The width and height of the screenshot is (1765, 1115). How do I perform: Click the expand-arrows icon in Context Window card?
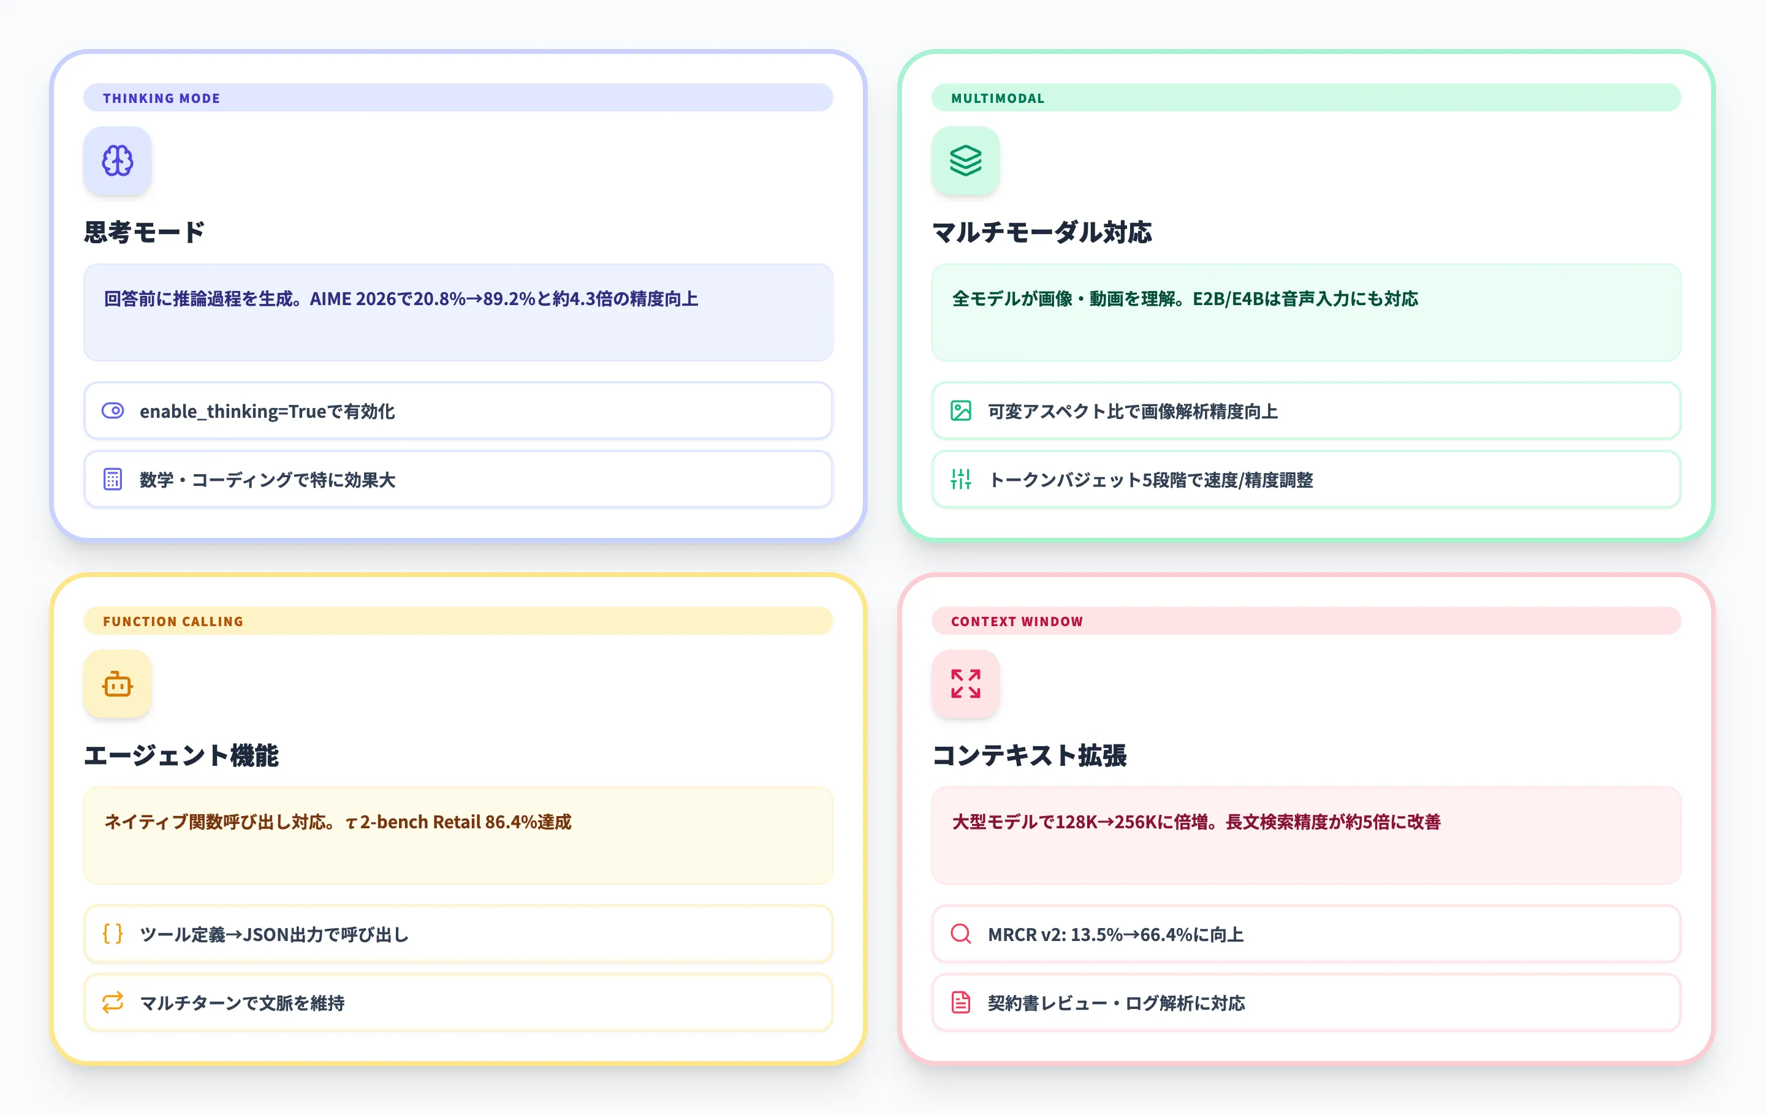pyautogui.click(x=965, y=684)
